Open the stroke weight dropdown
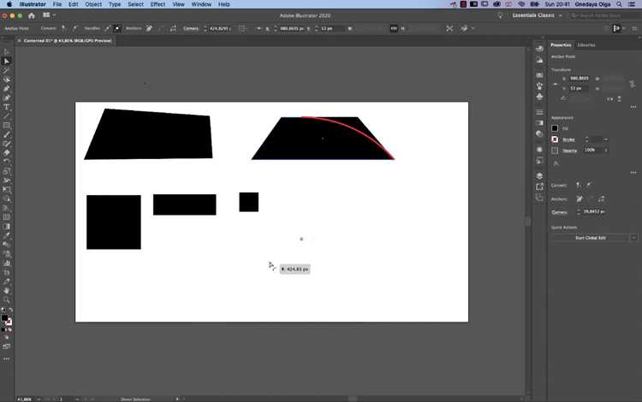Screen dimensions: 642x402 [606, 140]
